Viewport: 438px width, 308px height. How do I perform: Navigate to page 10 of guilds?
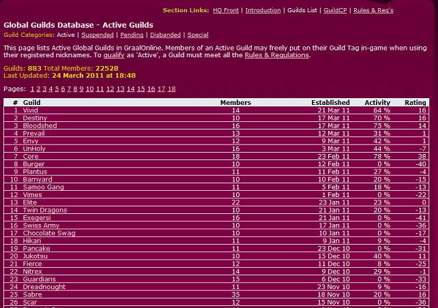89,89
